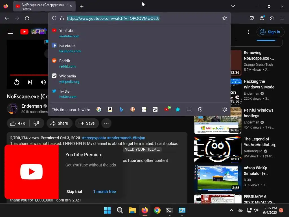Open more actions ellipsis button

point(106,123)
